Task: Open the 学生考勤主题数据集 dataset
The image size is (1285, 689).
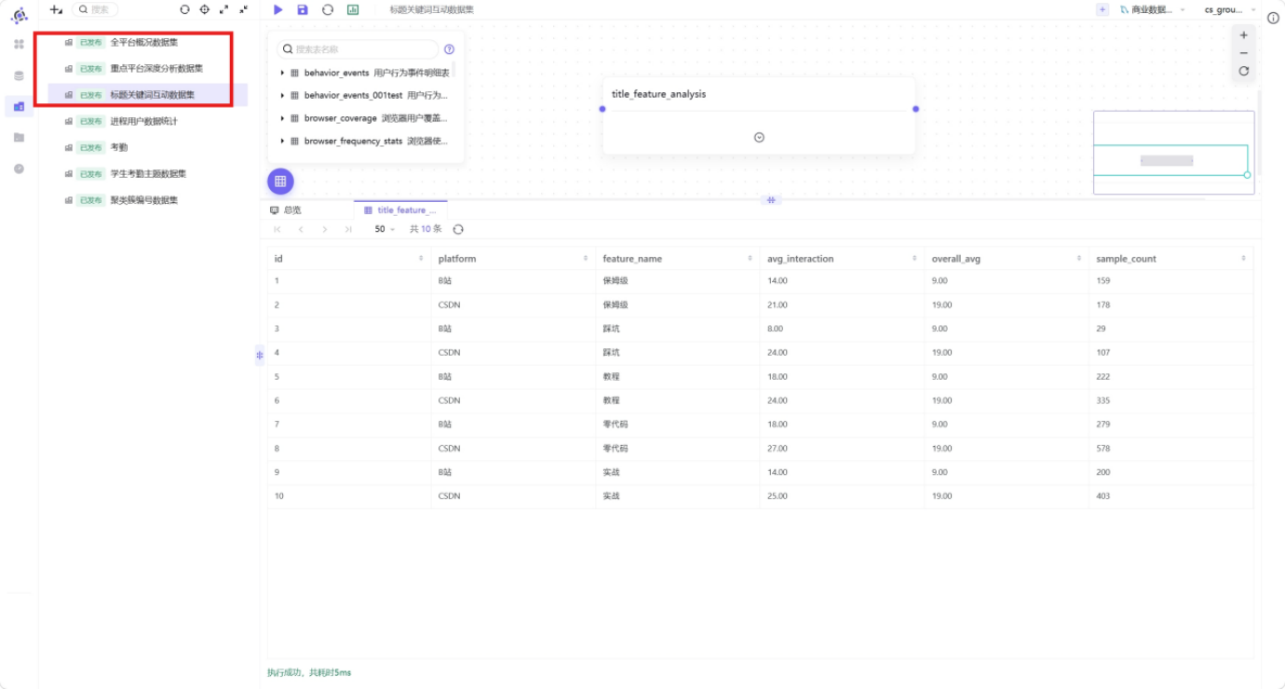Action: 148,173
